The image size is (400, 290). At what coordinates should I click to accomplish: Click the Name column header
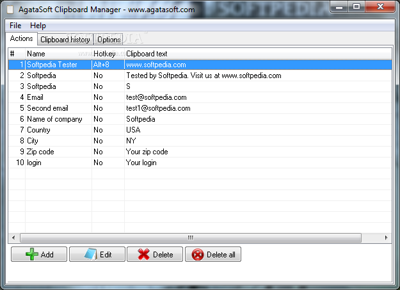coord(58,54)
